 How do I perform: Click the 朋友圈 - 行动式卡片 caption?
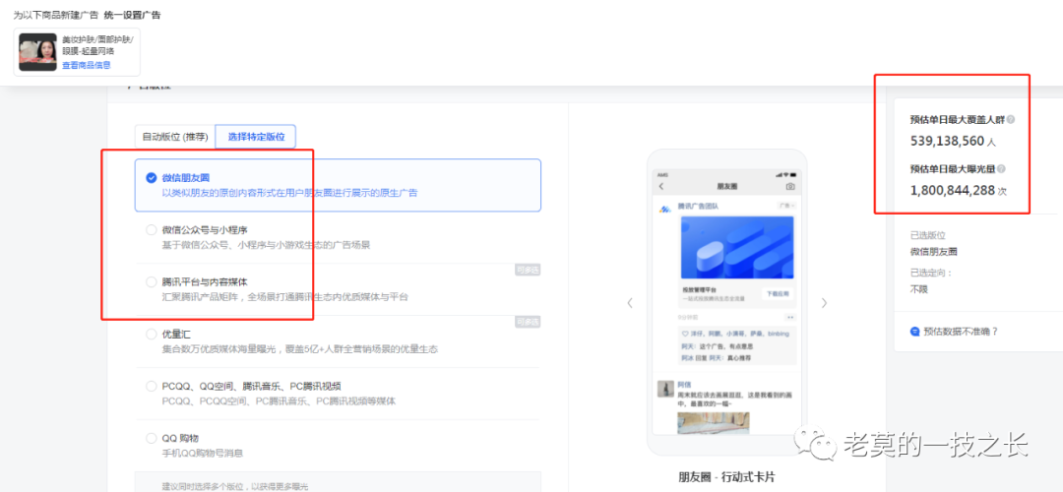[726, 477]
